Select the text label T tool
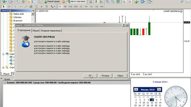The width and height of the screenshot is (191, 107). pyautogui.click(x=47, y=7)
